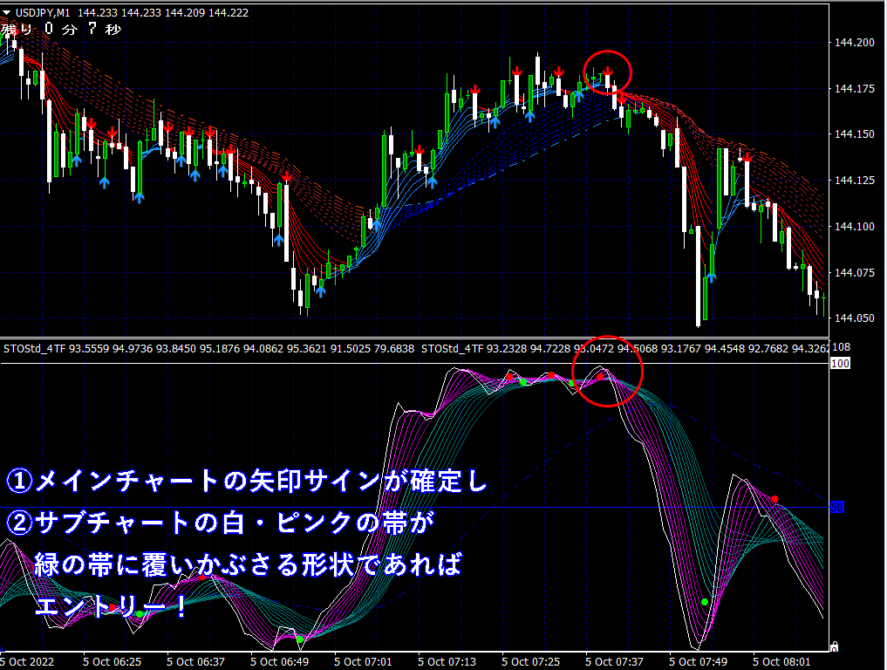
Task: Click the '5 Oct 06:49' time axis label
Action: 279,661
